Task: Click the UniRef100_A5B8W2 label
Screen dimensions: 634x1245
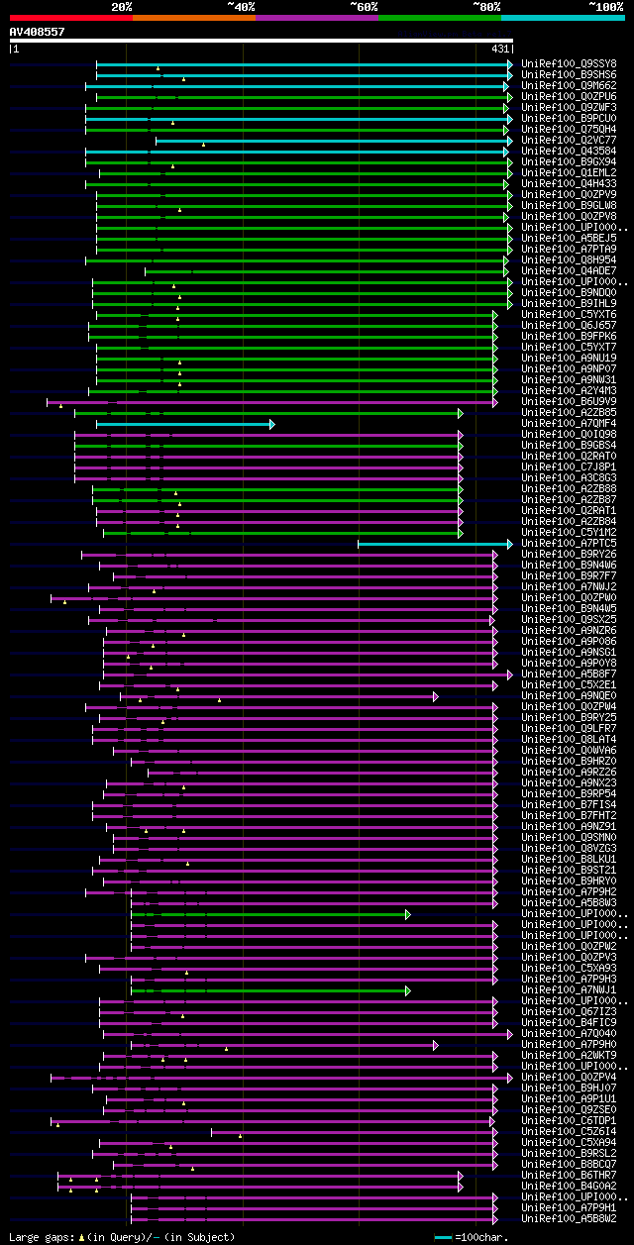Action: [569, 1218]
